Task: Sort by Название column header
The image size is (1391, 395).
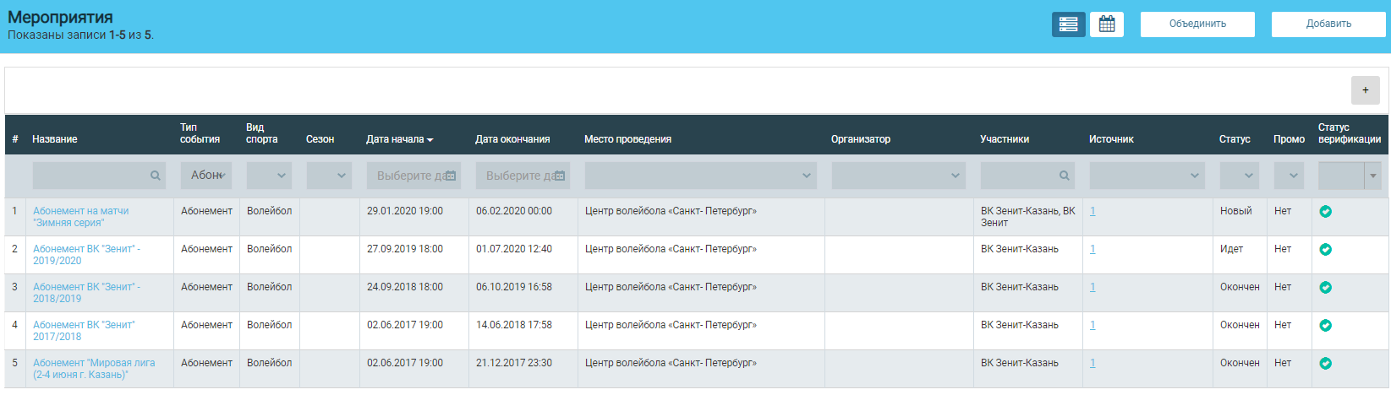Action: 55,139
